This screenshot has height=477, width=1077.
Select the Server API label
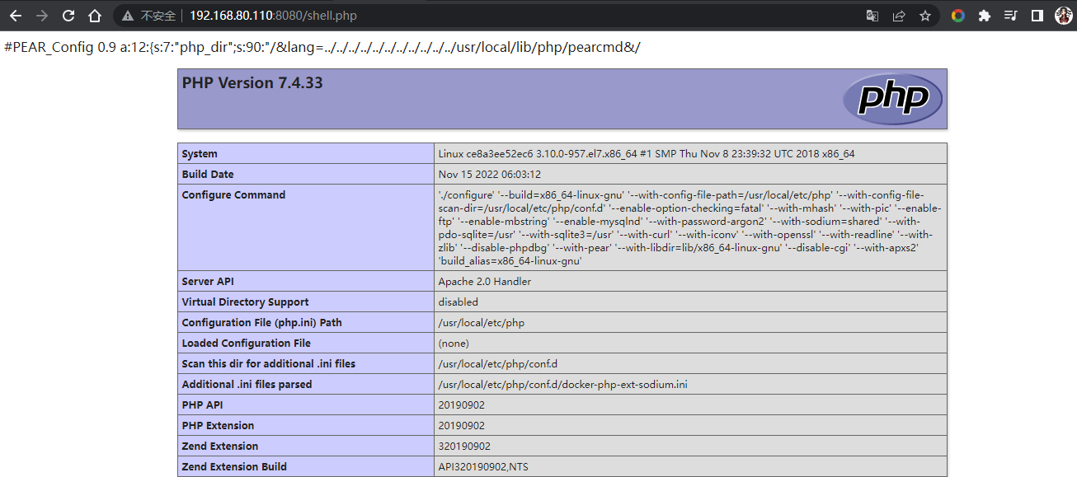[x=208, y=282]
